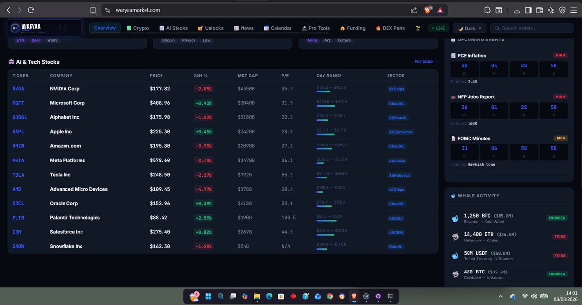Screen dimensions: 582x305
Task: Bookmark this page with bookmark icon
Action: click(93, 10)
